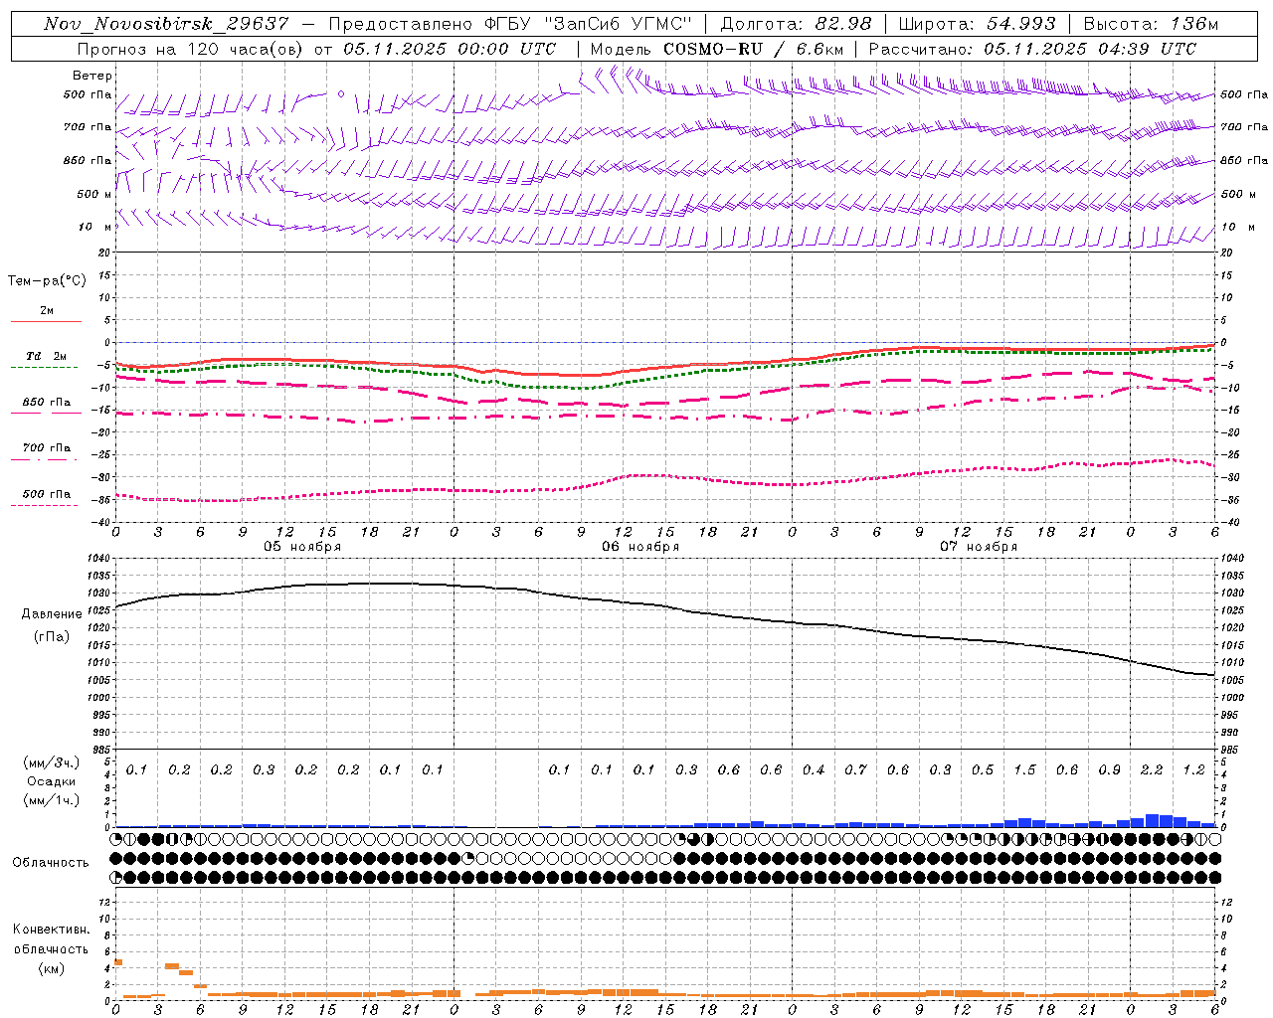
Task: Select the Конвективн. convective cloud label
Action: pos(51,930)
